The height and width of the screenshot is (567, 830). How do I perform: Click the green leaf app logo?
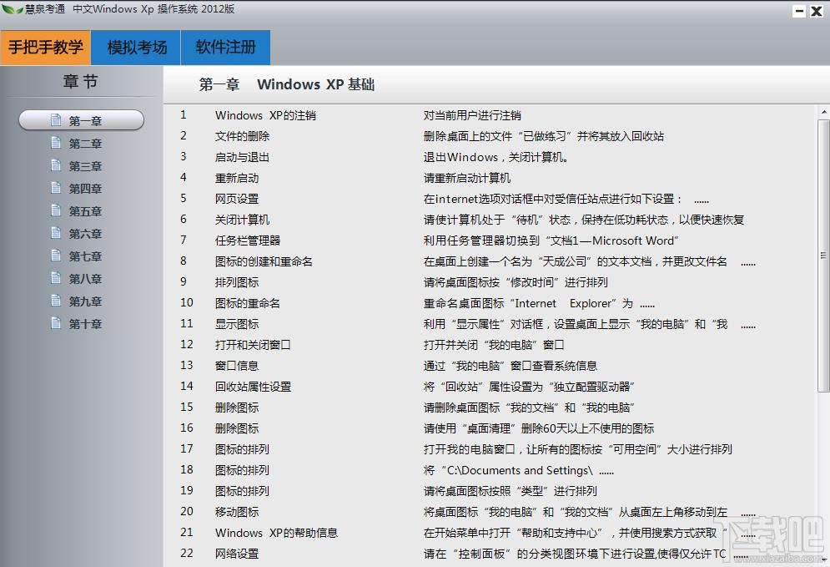12,9
